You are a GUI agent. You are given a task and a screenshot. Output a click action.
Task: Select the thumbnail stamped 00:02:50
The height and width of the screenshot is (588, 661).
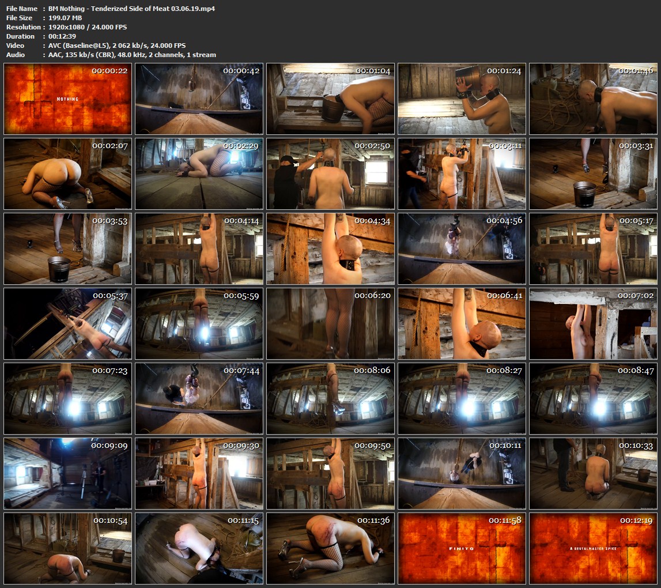point(331,174)
